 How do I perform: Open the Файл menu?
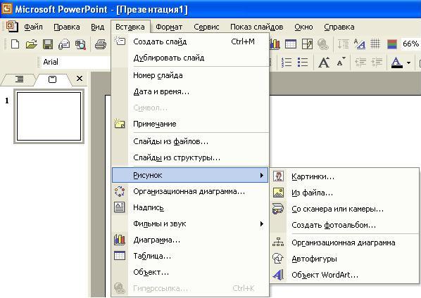33,27
